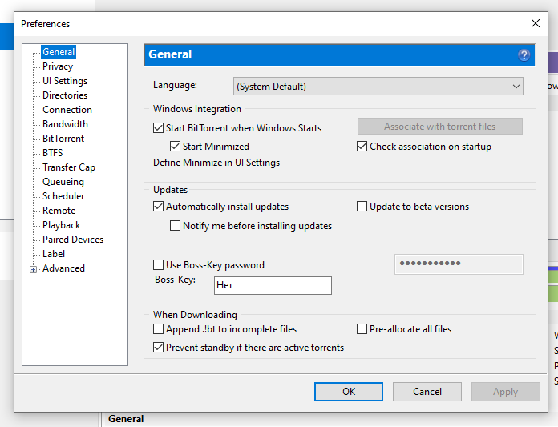The width and height of the screenshot is (558, 427).
Task: Open the Privacy settings page
Action: [58, 66]
